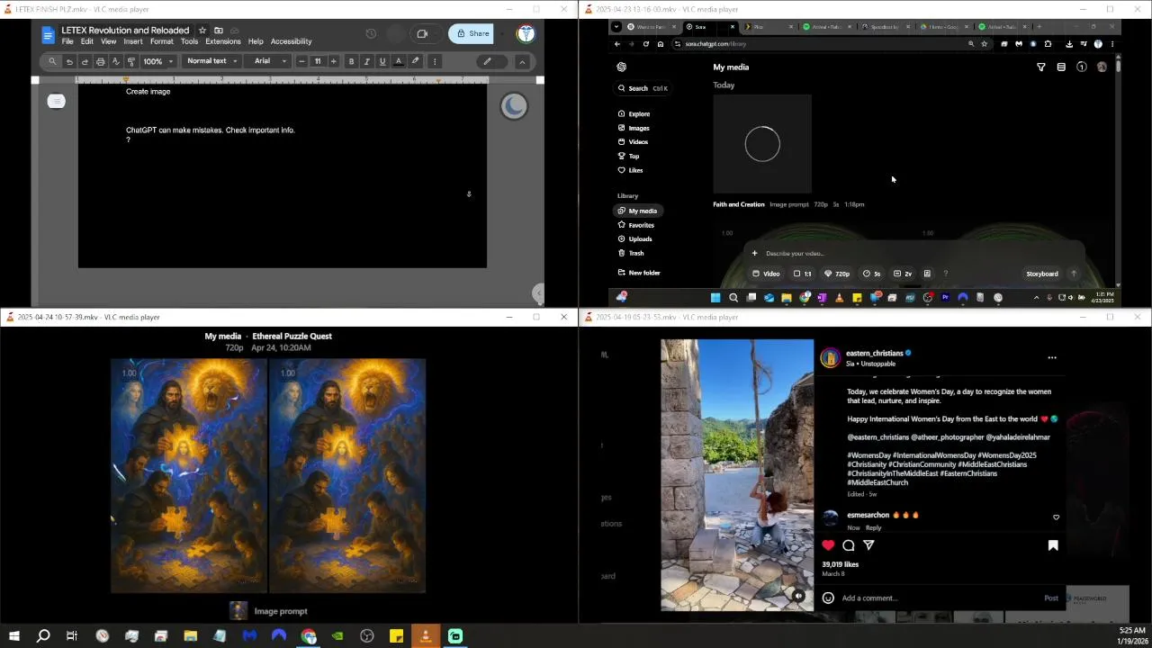Click the redo arrow in Docs toolbar
This screenshot has height=648, width=1152.
(85, 61)
